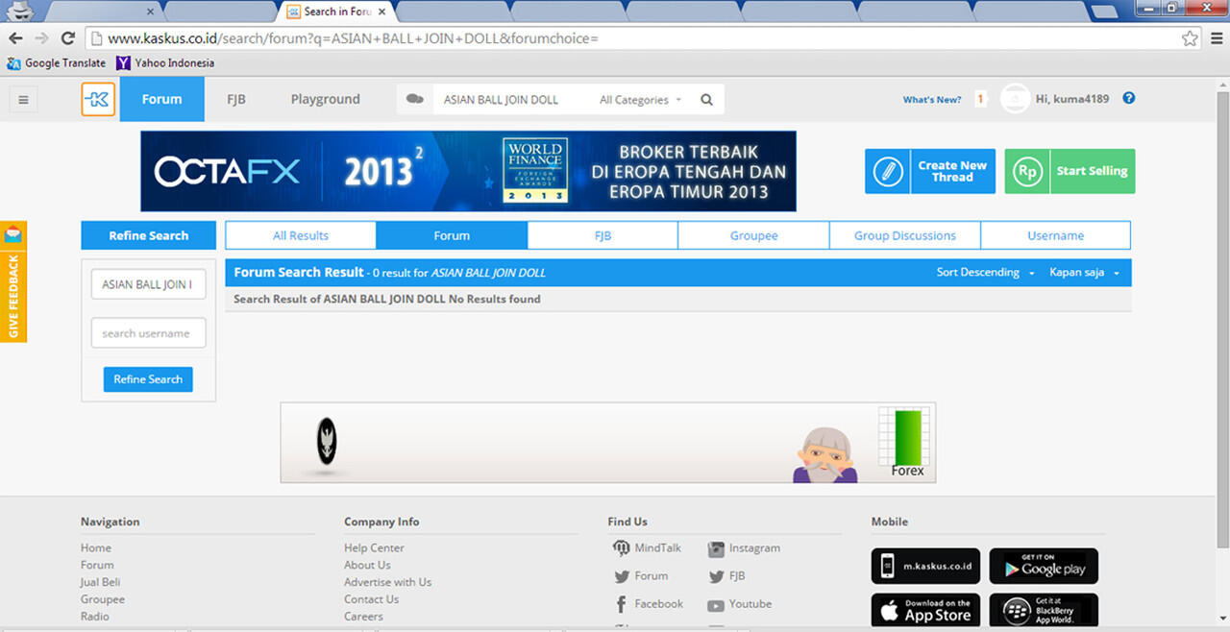Click the search magnifier icon
1230x632 pixels.
coord(707,99)
